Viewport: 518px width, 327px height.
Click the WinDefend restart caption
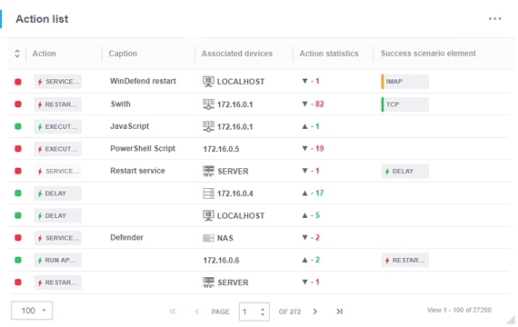click(x=143, y=81)
